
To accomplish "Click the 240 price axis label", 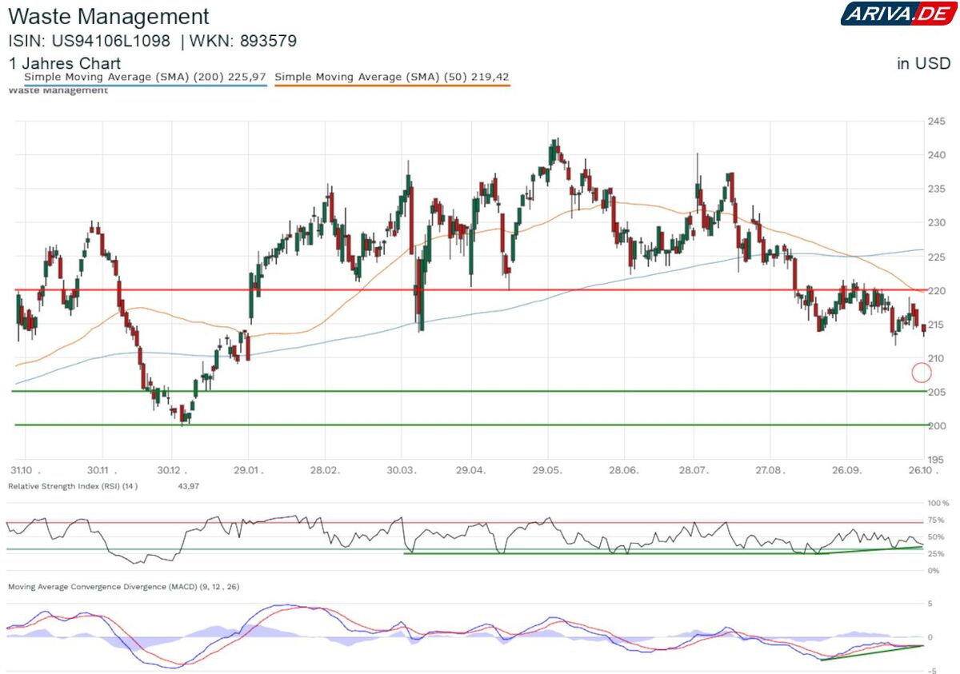I will pos(938,155).
